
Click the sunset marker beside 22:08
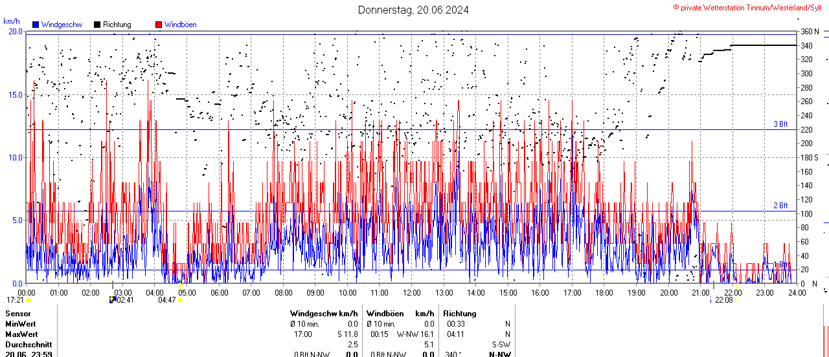[x=737, y=300]
